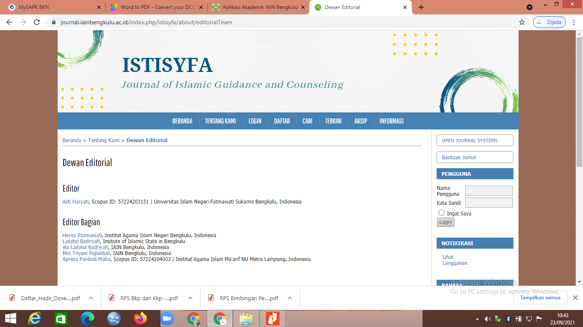The image size is (583, 327).
Task: Click the Windows Start button
Action: [10, 318]
